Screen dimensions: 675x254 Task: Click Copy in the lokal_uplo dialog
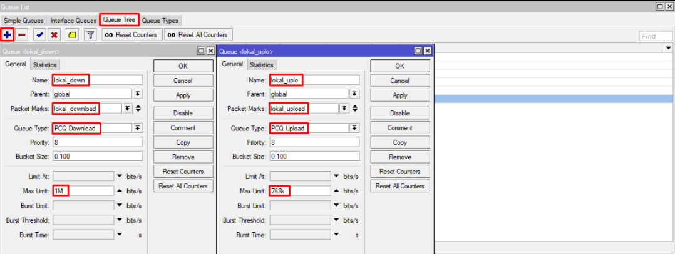click(400, 142)
